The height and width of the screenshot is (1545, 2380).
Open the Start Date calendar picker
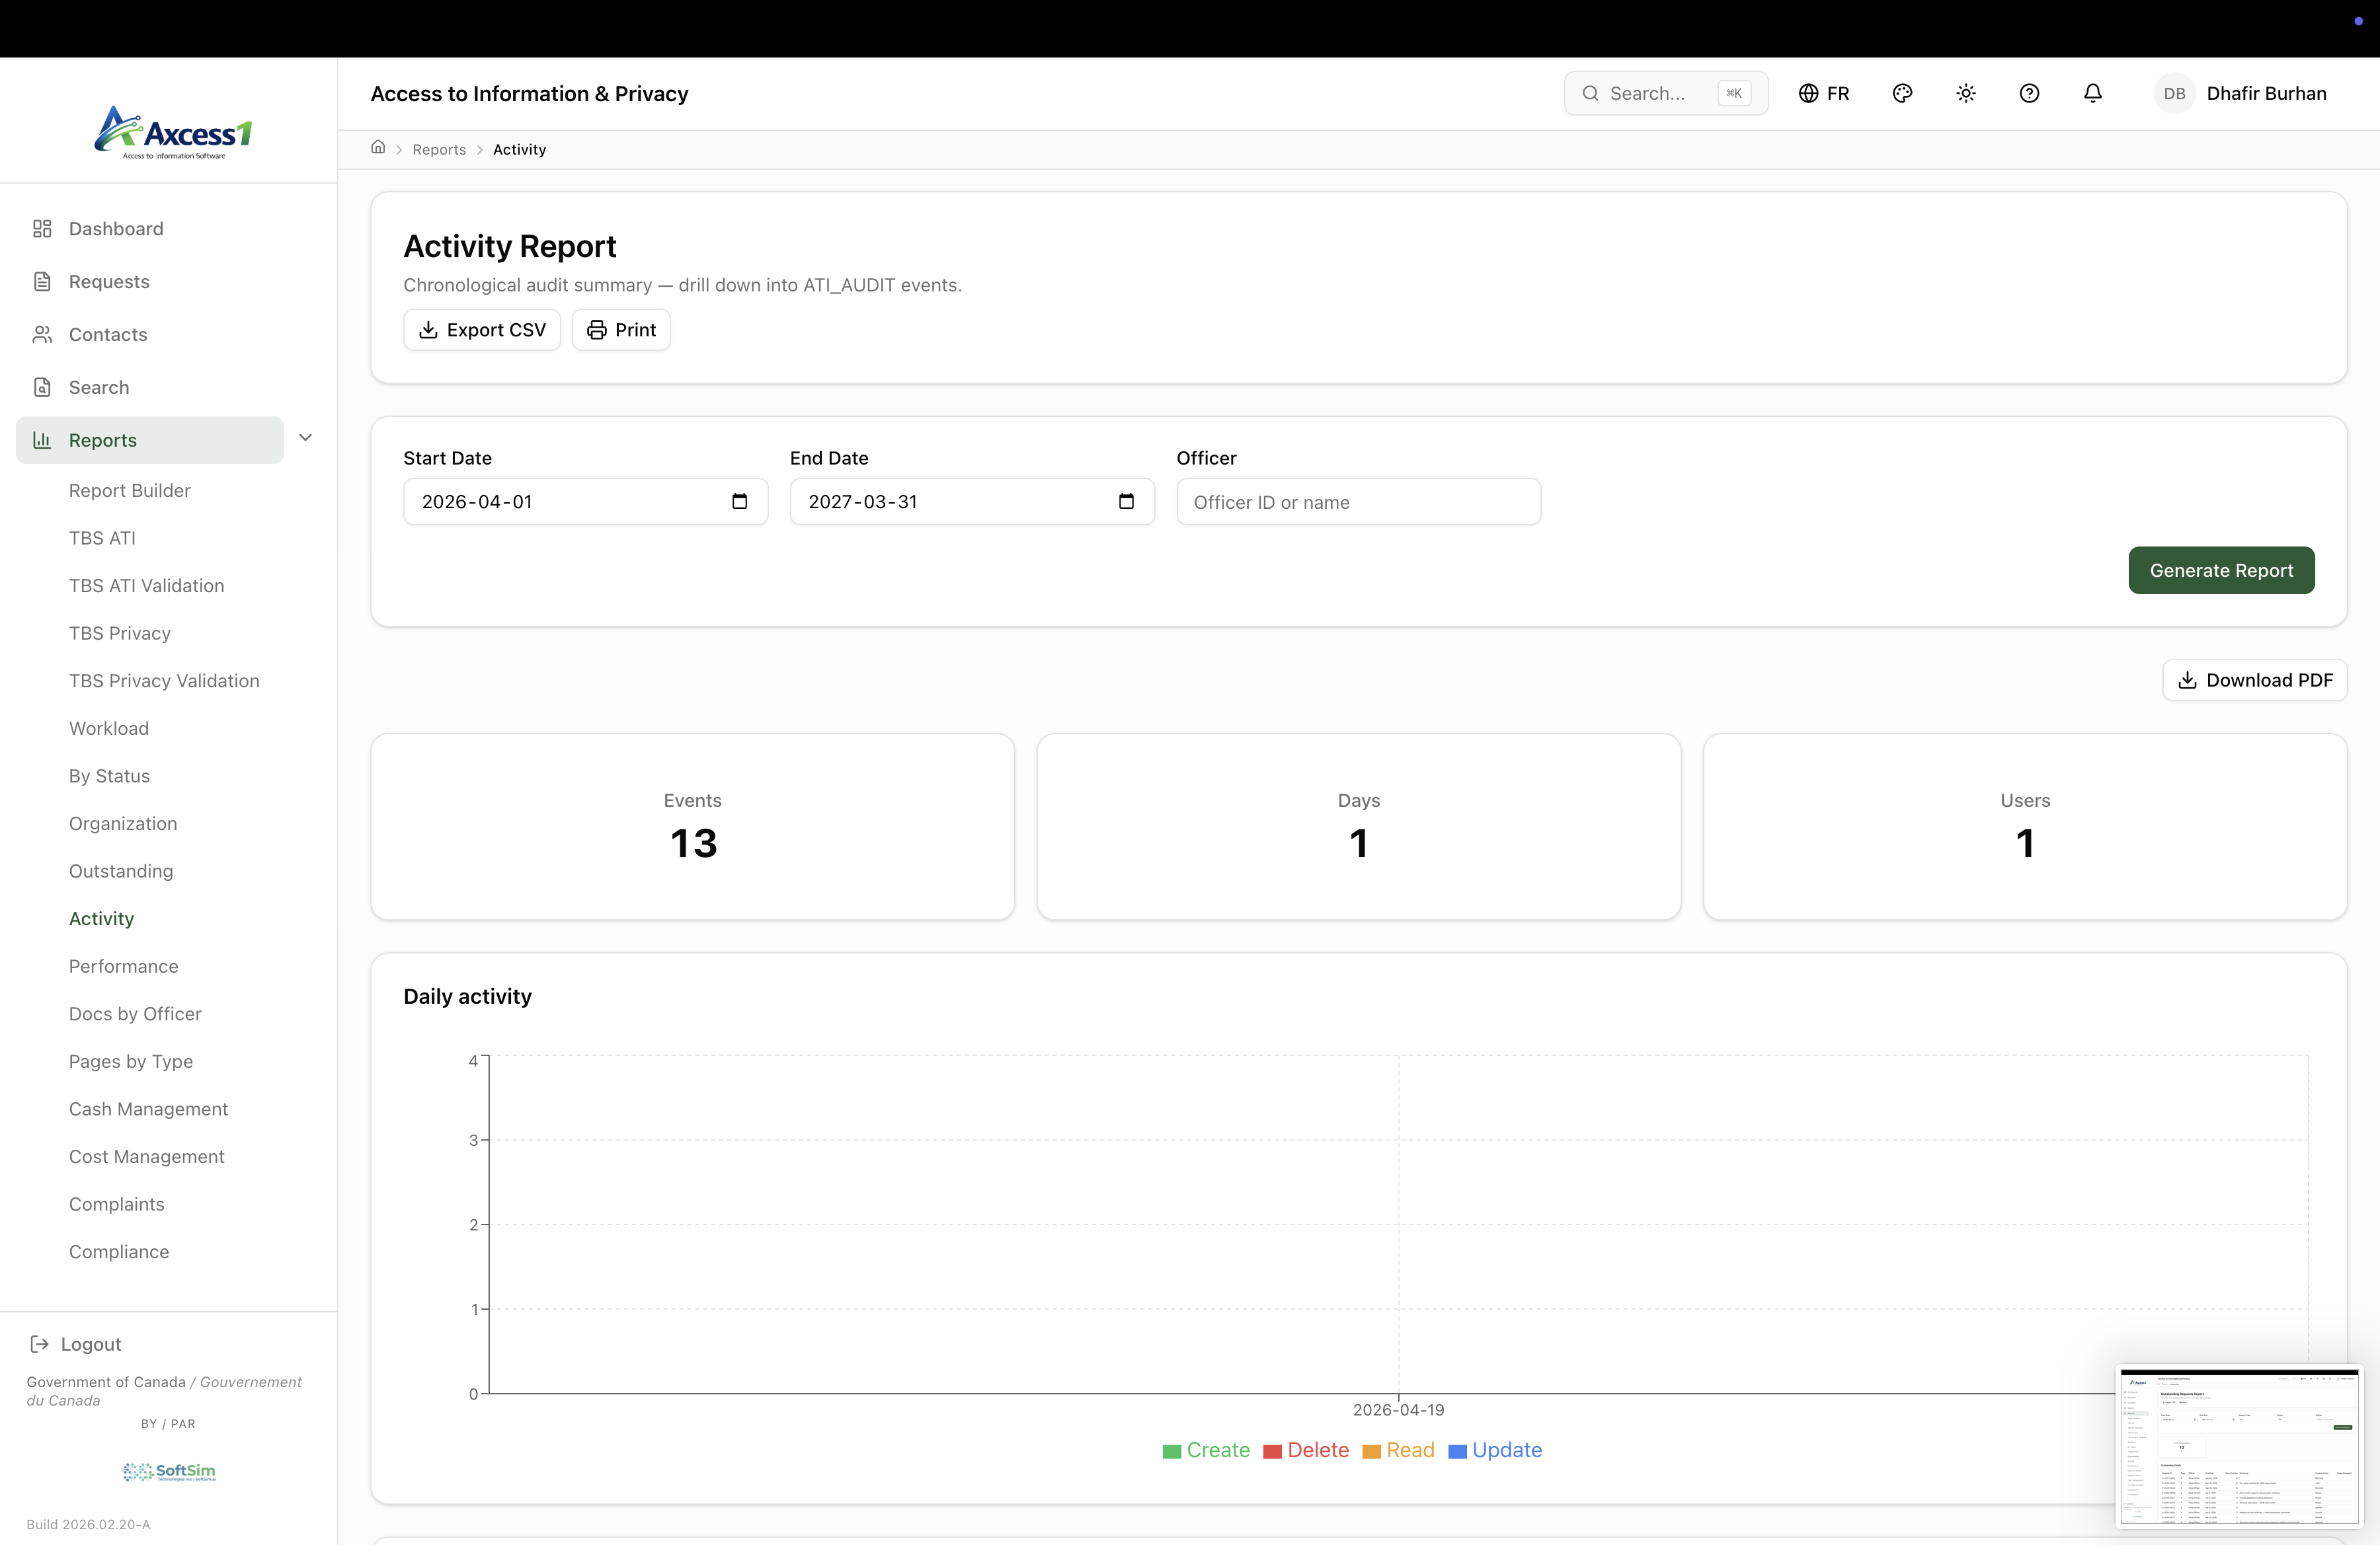click(x=739, y=501)
